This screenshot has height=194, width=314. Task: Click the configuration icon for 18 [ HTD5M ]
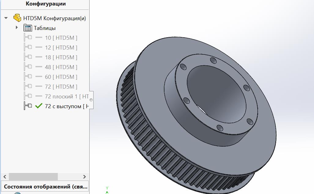28,57
